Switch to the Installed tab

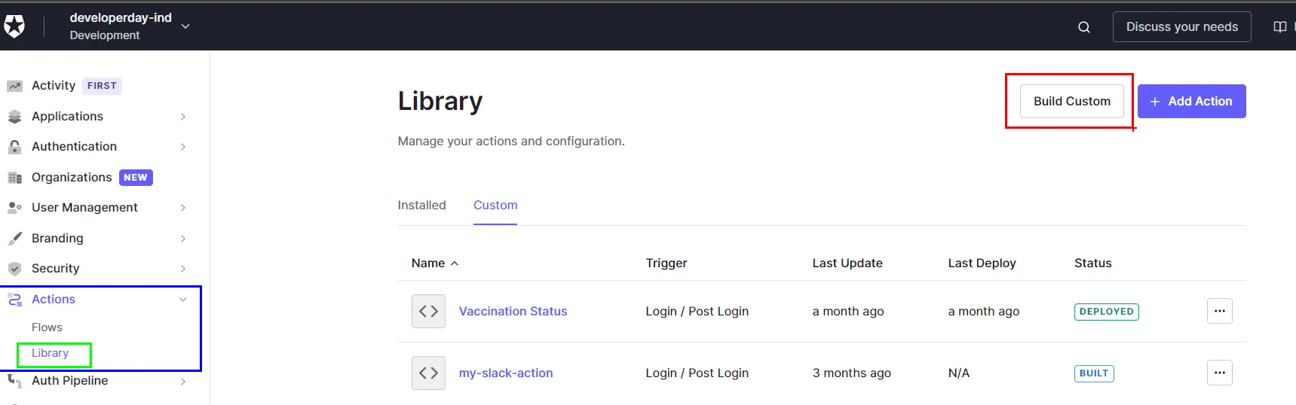[x=421, y=205]
